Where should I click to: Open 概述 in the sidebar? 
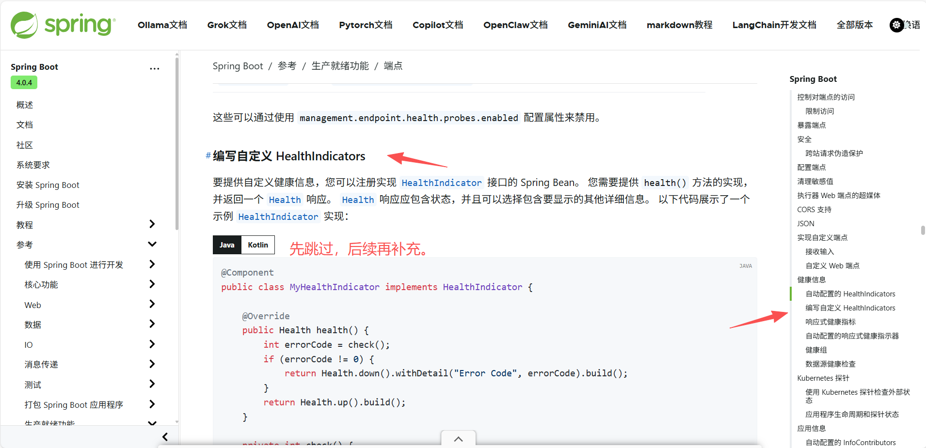25,105
